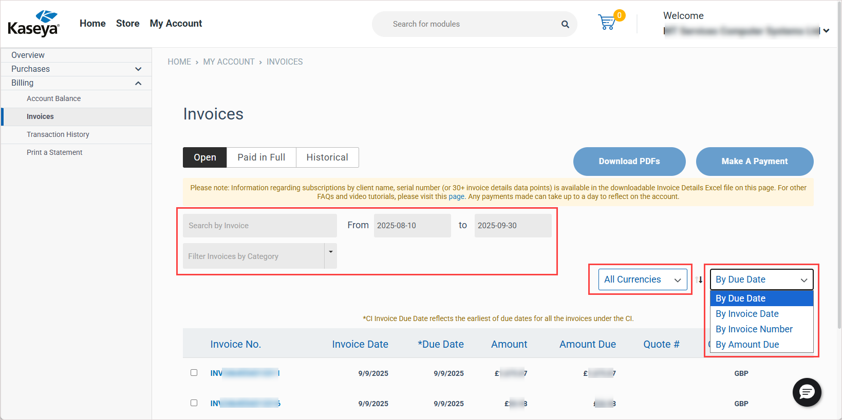842x420 pixels.
Task: Switch to the Historical tab
Action: click(327, 157)
